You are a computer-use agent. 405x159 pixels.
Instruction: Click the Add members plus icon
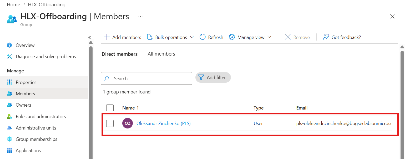coord(107,37)
